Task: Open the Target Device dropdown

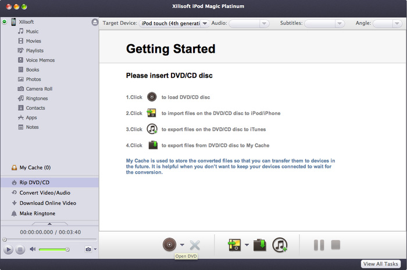Action: (174, 23)
